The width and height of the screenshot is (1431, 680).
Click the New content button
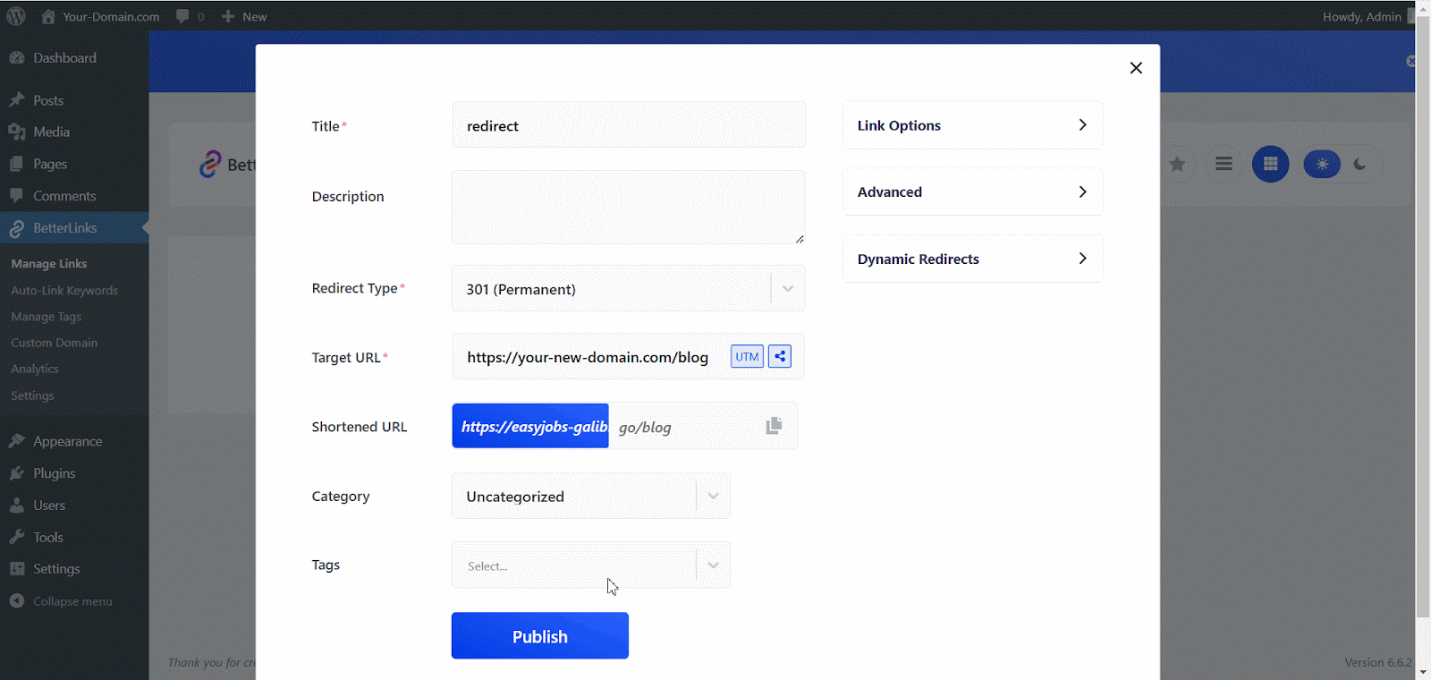click(244, 16)
